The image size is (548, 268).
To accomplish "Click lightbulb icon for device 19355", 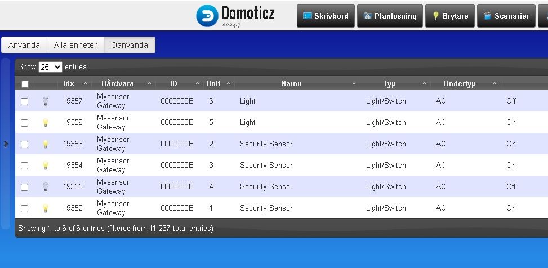I will [46, 187].
